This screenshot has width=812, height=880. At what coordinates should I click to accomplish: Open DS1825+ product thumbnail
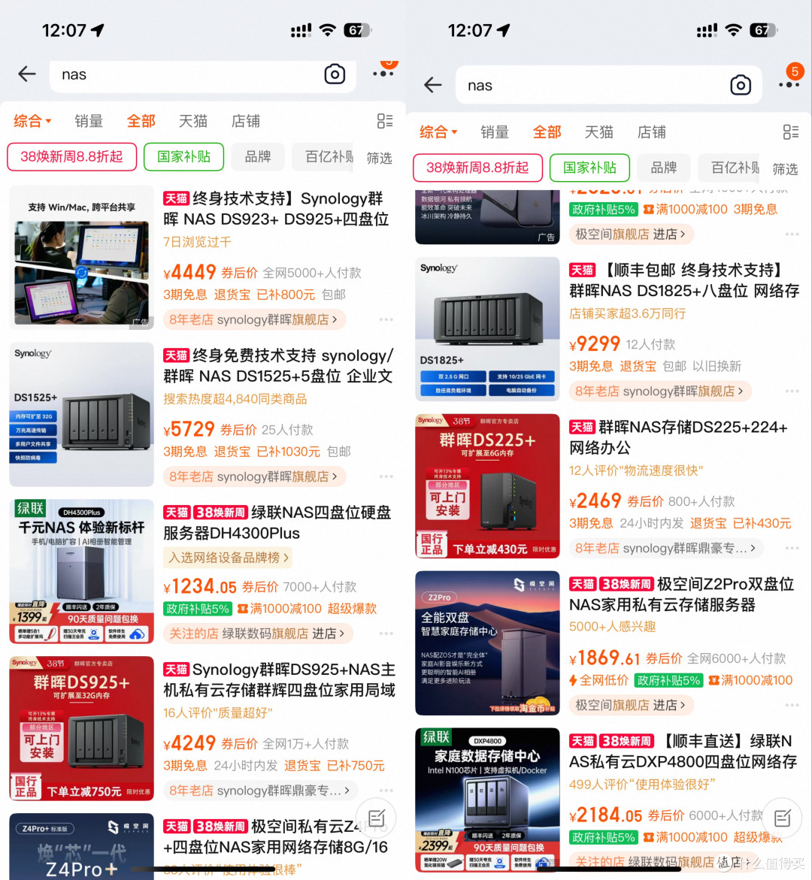487,329
